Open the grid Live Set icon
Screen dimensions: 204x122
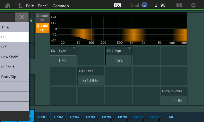179,5
